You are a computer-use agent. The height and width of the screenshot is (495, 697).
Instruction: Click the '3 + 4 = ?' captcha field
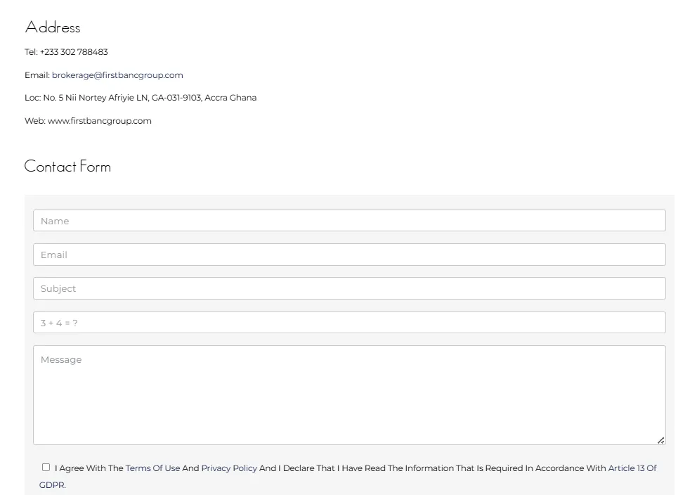coord(349,323)
